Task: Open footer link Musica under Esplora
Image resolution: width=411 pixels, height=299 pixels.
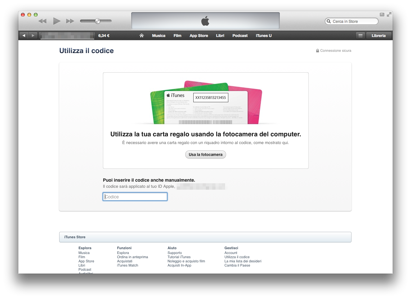Action: pos(84,253)
